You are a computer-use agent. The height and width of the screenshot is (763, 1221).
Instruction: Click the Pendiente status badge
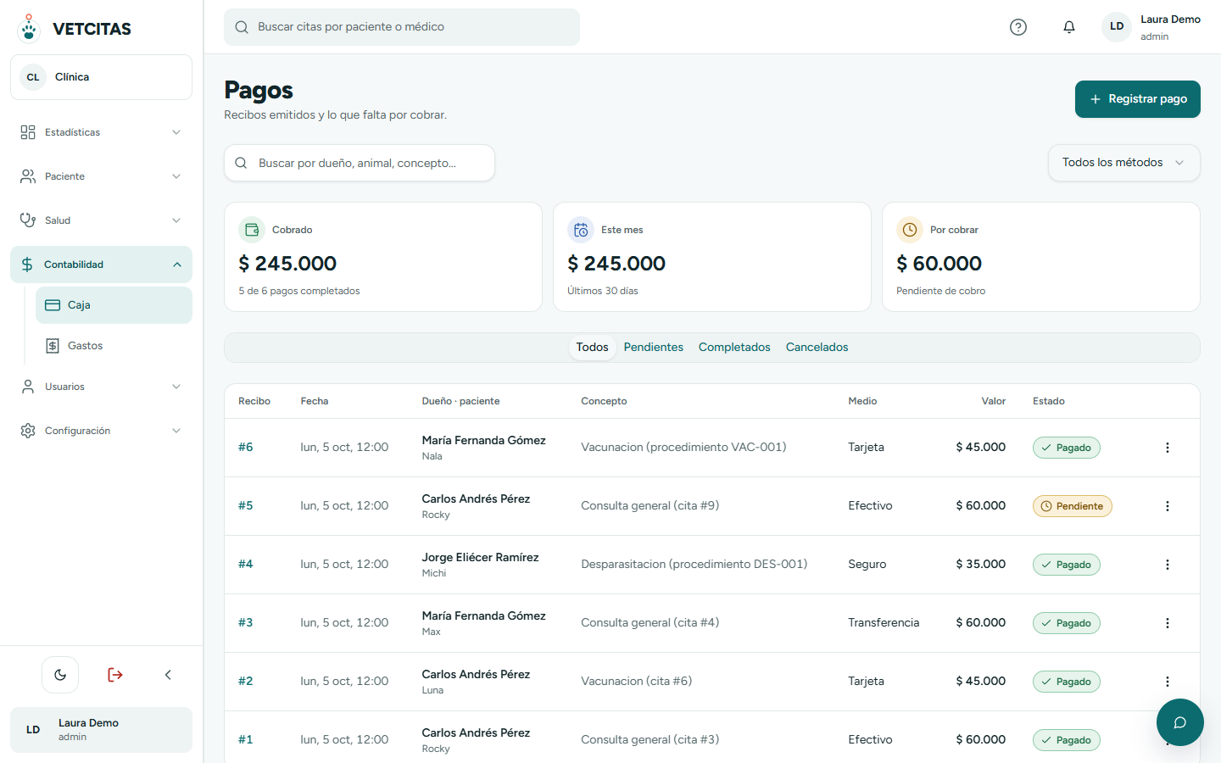(1072, 506)
